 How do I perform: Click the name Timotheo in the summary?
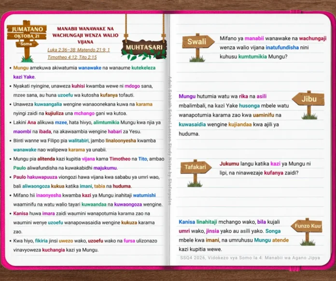pyautogui.click(x=120, y=159)
